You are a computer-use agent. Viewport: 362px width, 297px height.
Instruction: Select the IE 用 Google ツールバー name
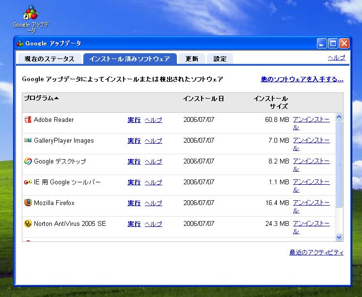(67, 182)
